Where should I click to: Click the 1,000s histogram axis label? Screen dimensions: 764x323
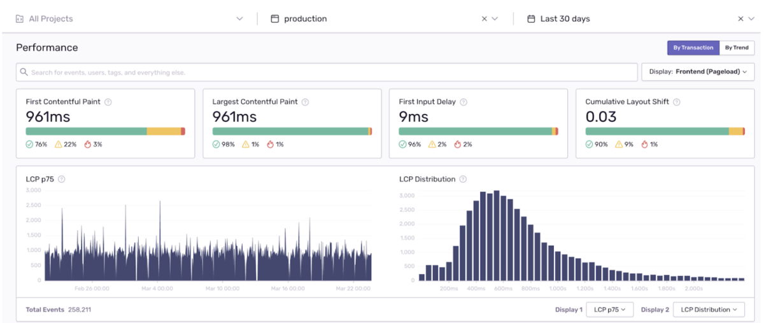[558, 289]
